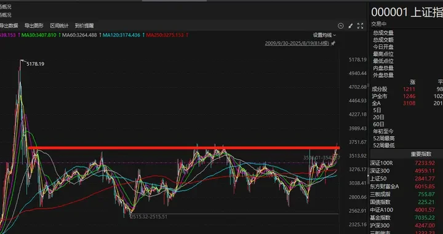Viewport: 443px width, 234px height.
Task: Click the red horizontal resistance line
Action: [183, 148]
